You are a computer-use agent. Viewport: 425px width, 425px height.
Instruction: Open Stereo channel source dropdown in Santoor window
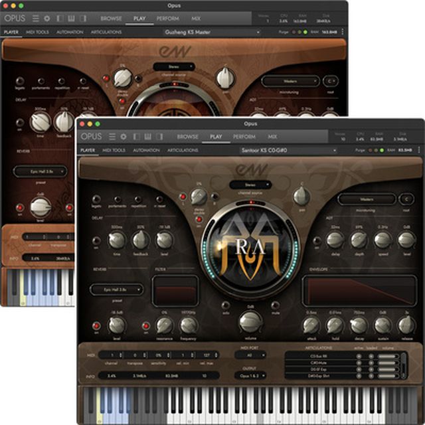tap(250, 185)
